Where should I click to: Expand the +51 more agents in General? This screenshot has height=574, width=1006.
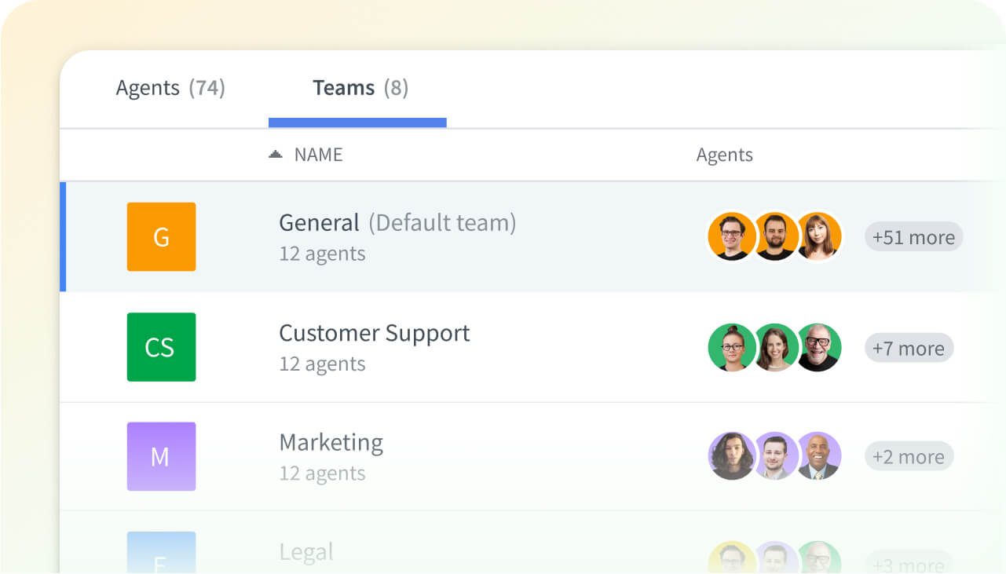pos(913,236)
